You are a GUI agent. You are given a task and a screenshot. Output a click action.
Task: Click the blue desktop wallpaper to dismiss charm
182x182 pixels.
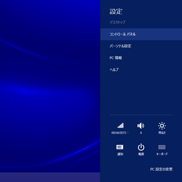point(50,86)
